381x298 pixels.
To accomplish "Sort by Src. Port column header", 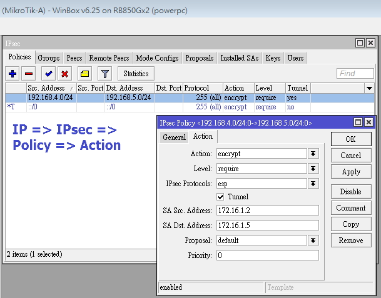I will pyautogui.click(x=91, y=88).
